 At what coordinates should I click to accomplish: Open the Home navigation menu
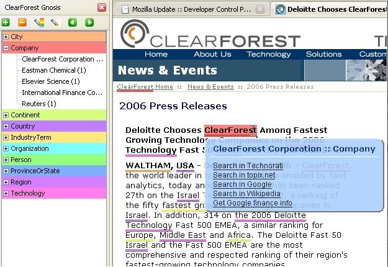[156, 54]
